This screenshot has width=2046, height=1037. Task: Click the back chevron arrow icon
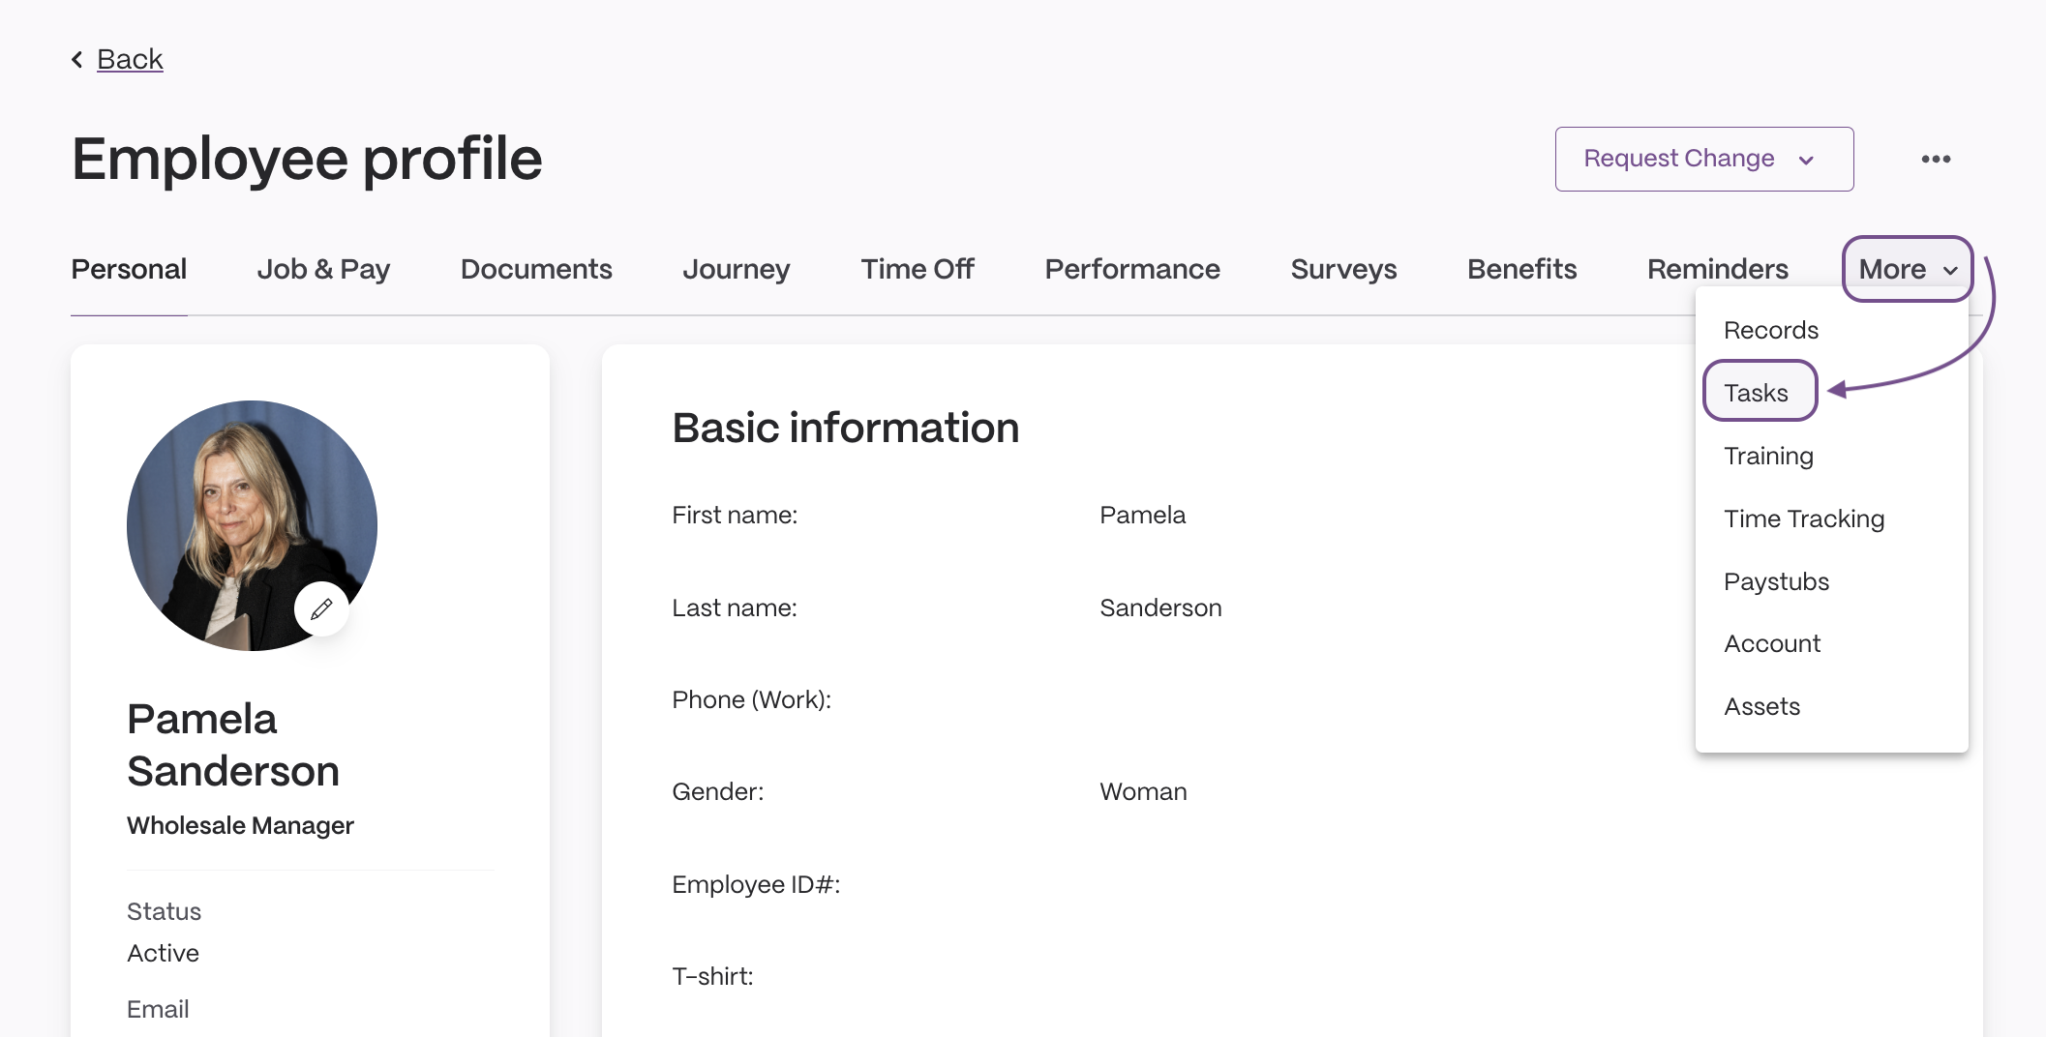(x=77, y=59)
